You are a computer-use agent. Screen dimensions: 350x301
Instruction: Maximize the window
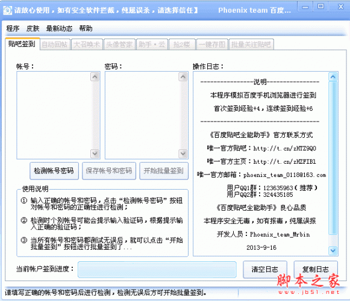(x=320, y=6)
